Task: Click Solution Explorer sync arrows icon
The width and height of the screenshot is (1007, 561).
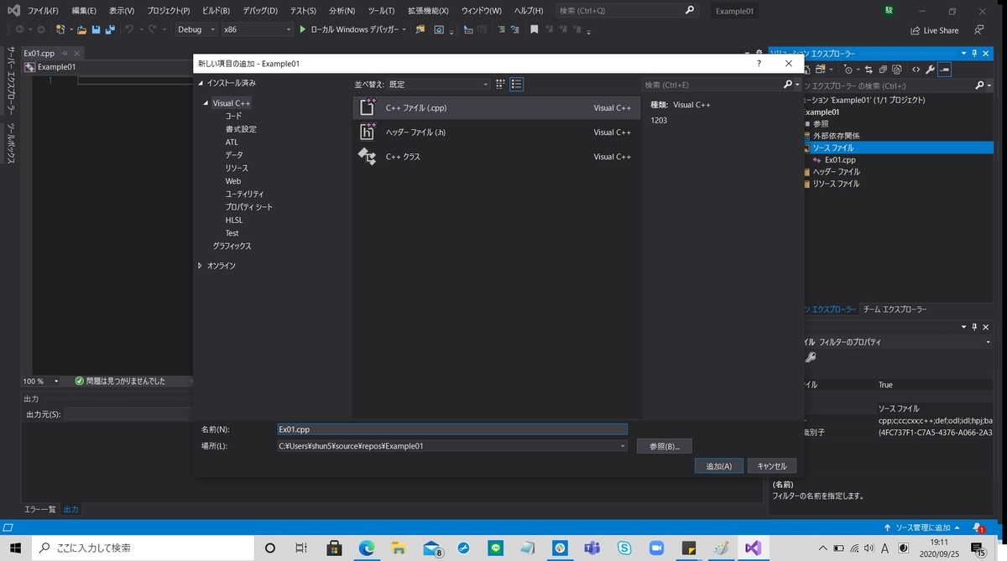Action: (x=869, y=70)
